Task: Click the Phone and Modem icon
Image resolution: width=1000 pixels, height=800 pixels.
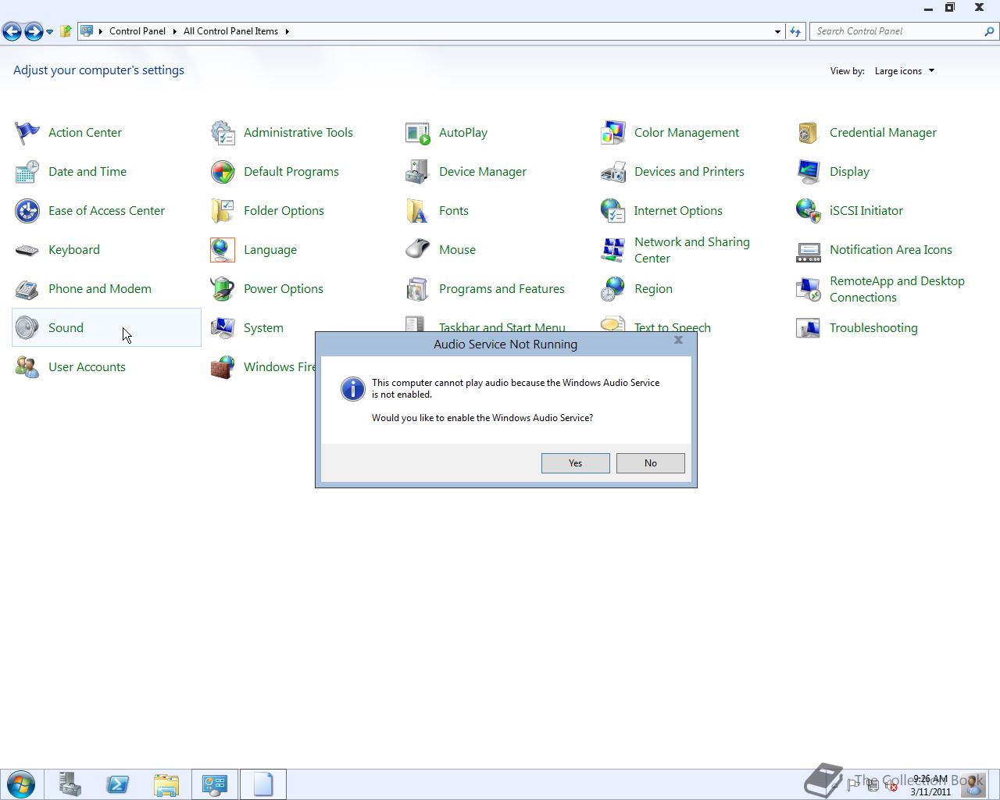Action: 27,289
